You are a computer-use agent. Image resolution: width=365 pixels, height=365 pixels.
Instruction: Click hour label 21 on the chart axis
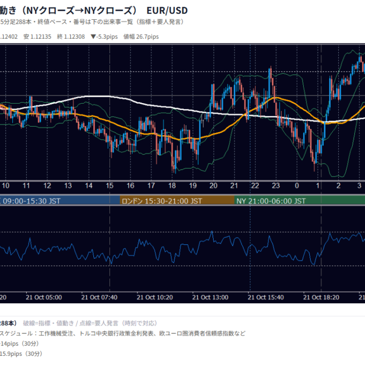pyautogui.click(x=234, y=186)
